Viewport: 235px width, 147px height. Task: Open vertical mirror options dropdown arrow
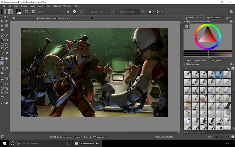pyautogui.click(x=162, y=12)
